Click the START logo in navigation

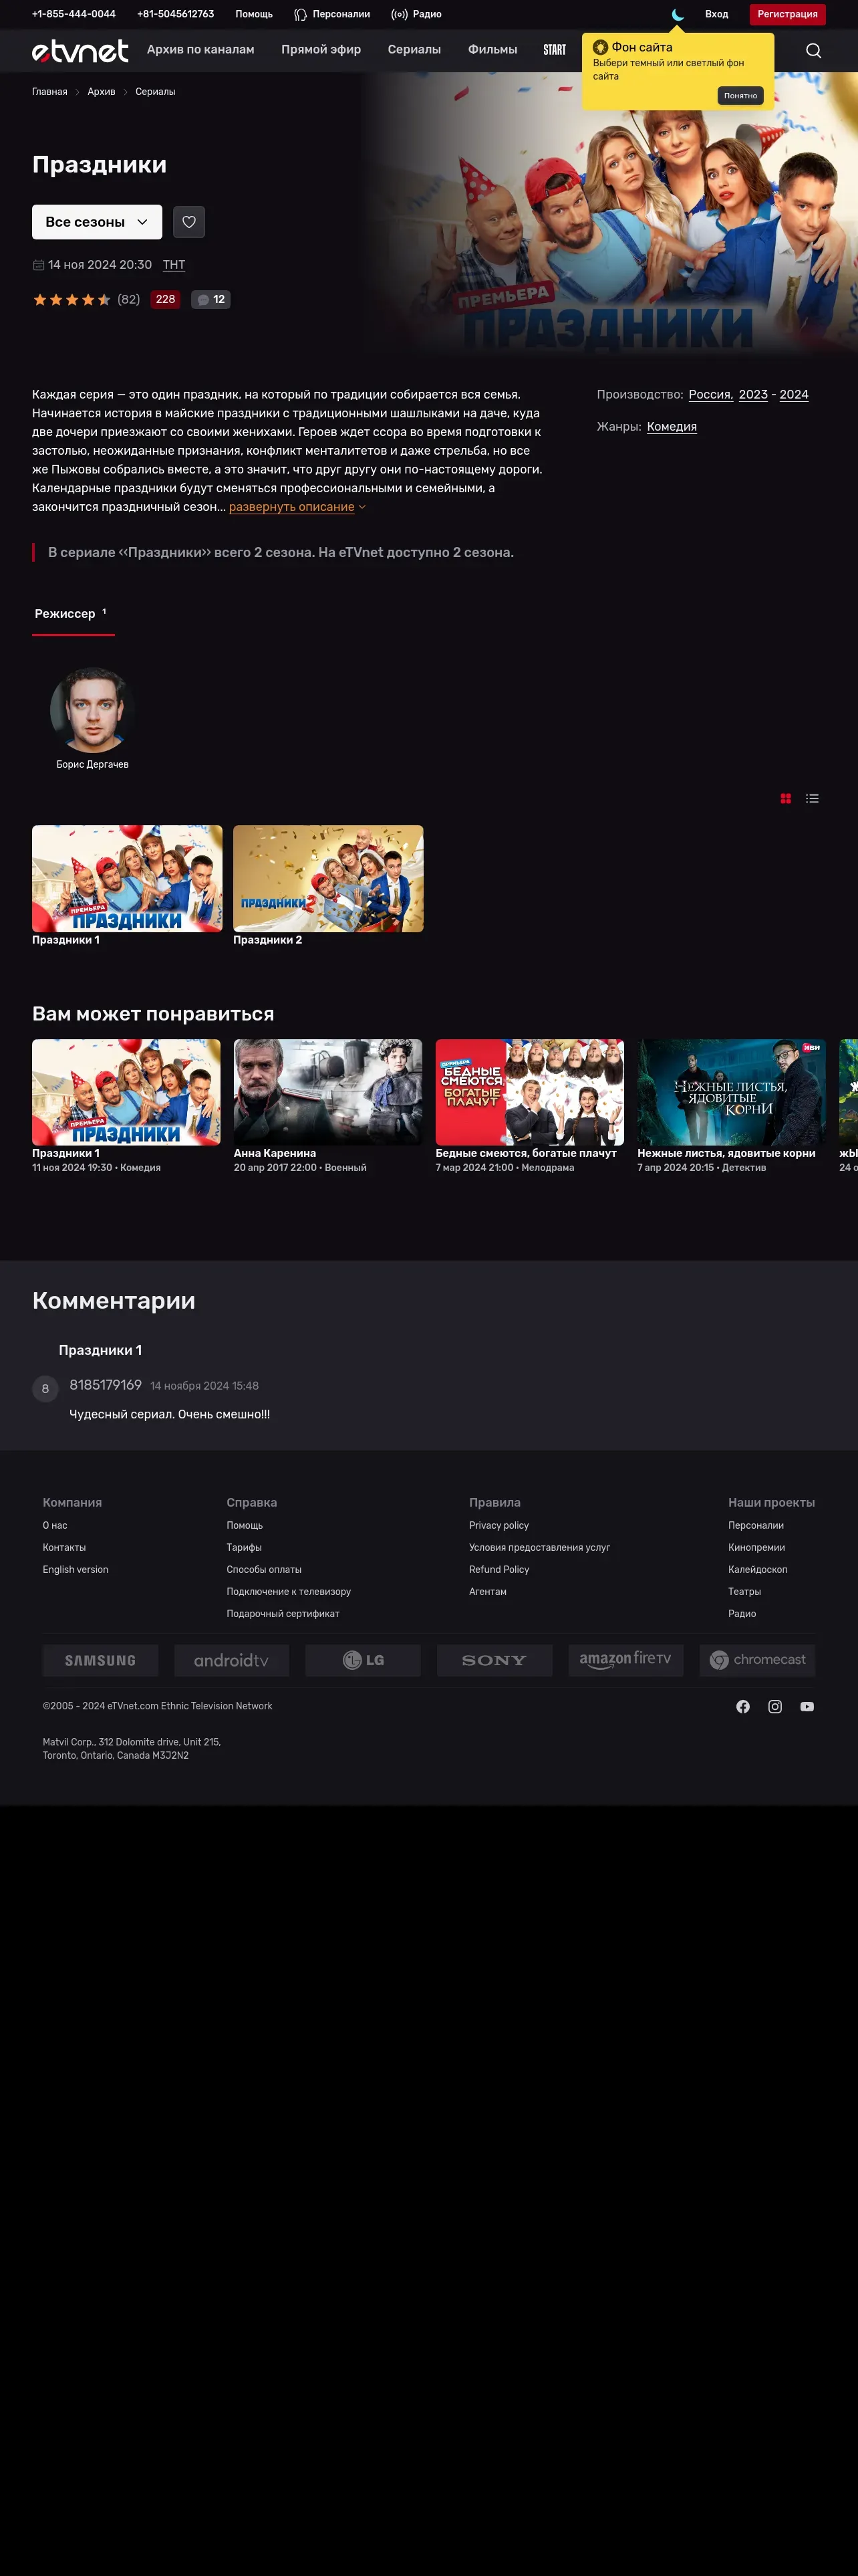tap(555, 50)
